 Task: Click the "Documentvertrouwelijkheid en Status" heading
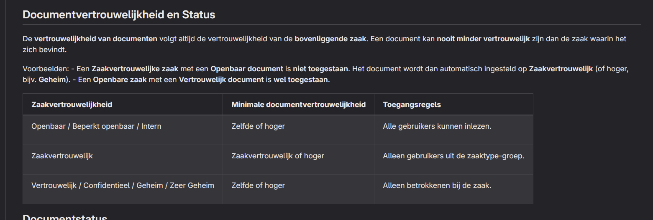pos(119,15)
